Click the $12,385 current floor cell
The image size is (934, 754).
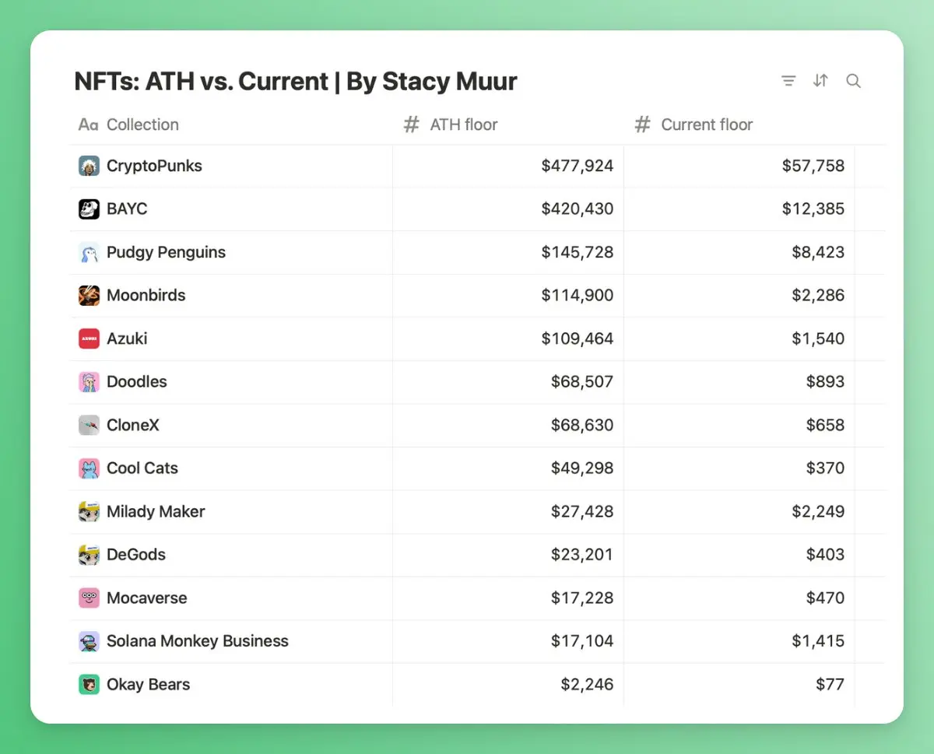(x=739, y=209)
